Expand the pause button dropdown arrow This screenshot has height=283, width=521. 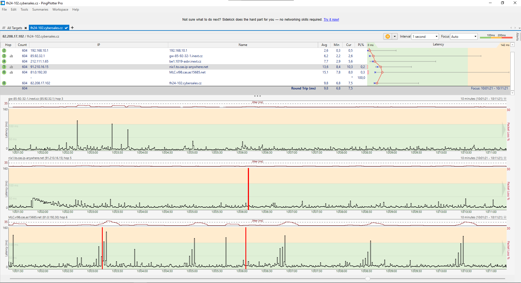[x=395, y=36]
